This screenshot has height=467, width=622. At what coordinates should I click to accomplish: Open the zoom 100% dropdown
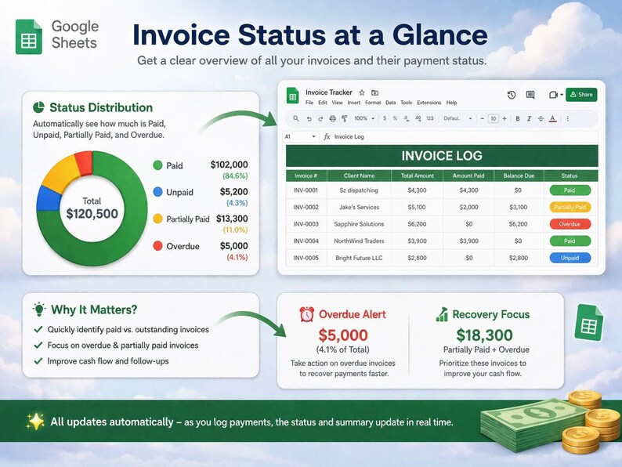pos(364,118)
